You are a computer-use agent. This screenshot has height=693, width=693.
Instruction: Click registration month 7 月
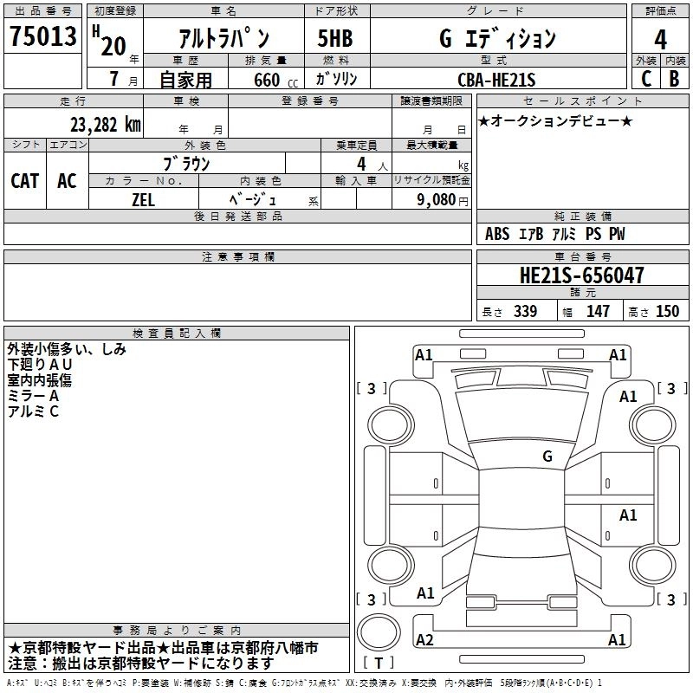pos(123,79)
